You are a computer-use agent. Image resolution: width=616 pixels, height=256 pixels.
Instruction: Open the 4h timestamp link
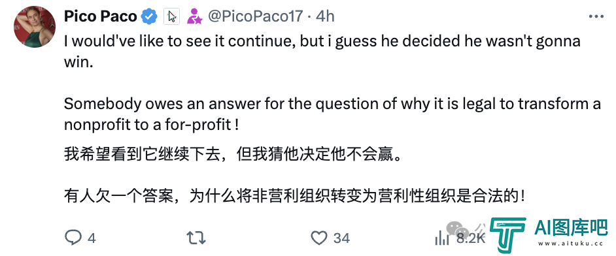(x=325, y=16)
